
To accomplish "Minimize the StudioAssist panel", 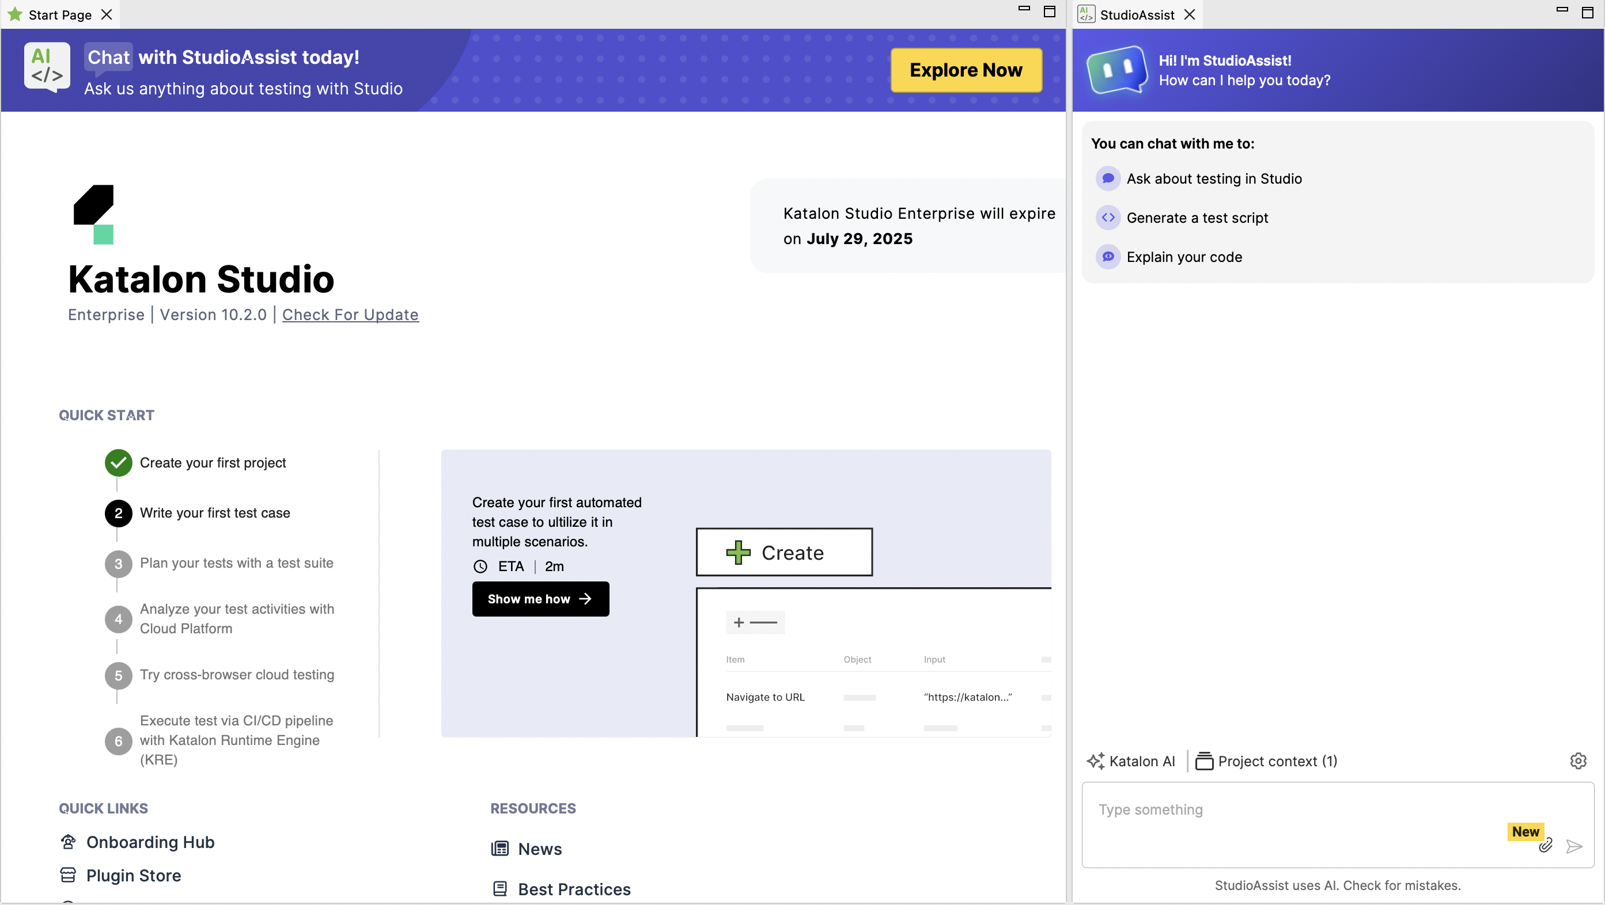I will click(1562, 9).
